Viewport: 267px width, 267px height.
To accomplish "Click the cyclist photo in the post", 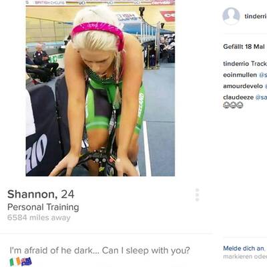I will 100,88.
